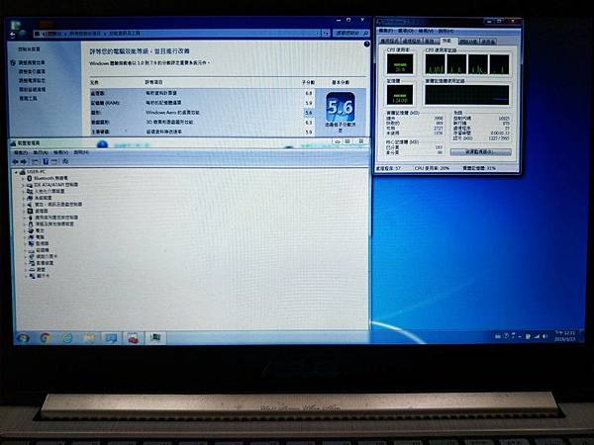This screenshot has width=594, height=445.
Task: Click the blue Help icon in Device Manager toolbar
Action: (x=46, y=162)
